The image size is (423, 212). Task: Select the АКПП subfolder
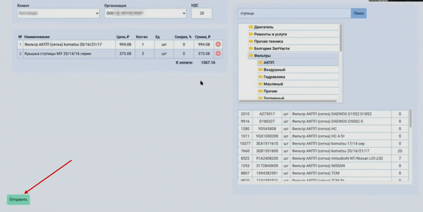[269, 63]
